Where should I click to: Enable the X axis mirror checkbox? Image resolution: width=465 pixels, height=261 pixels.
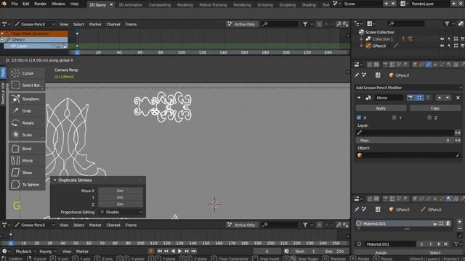coord(359,117)
